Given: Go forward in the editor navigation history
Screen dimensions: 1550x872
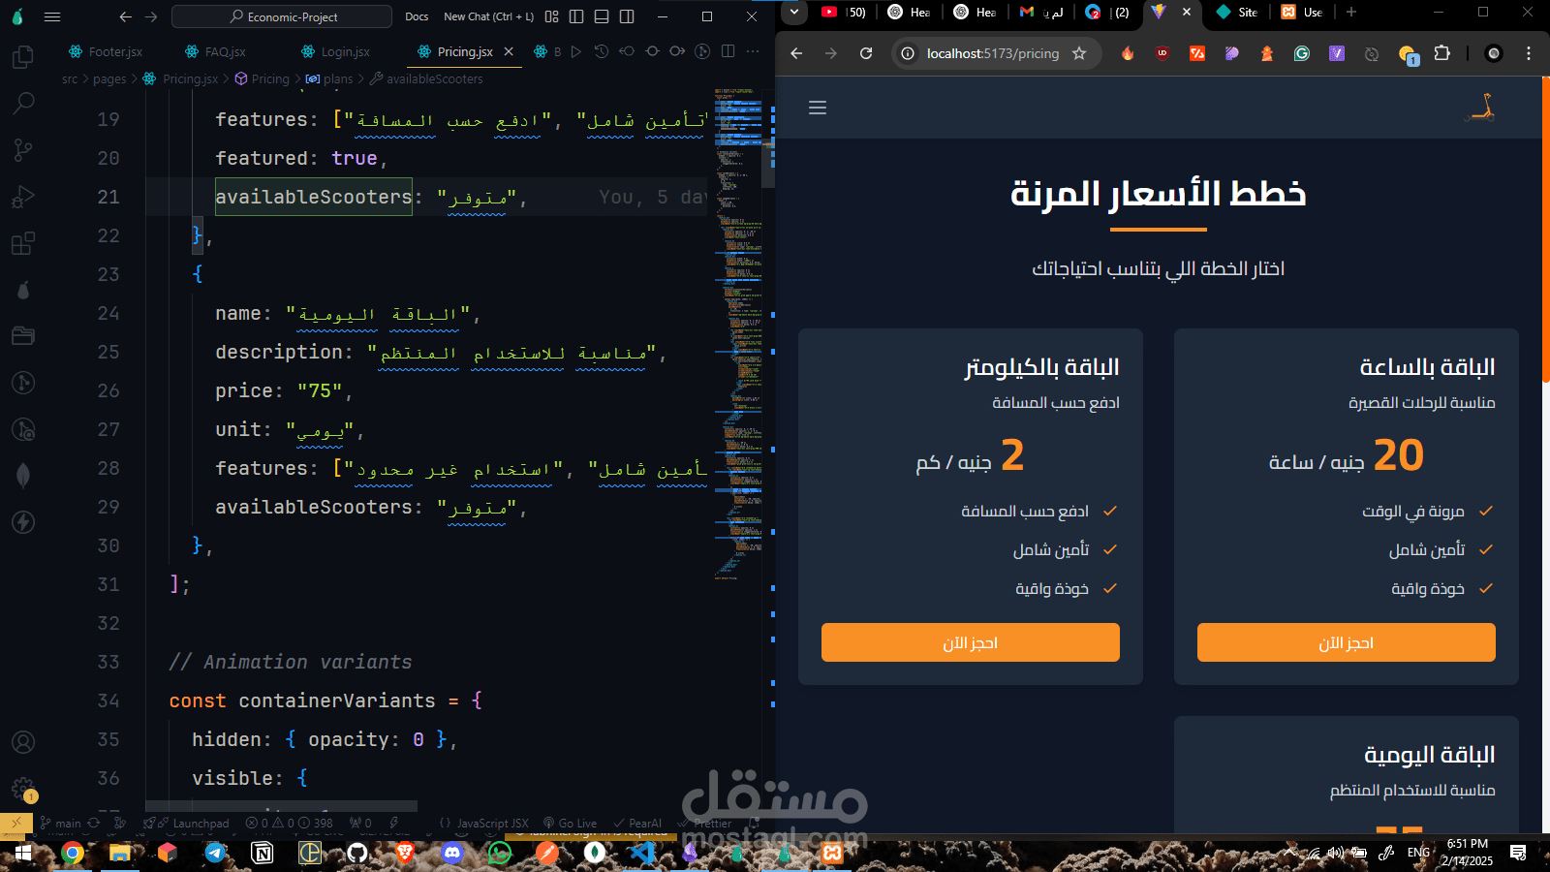Looking at the screenshot, I should [151, 16].
